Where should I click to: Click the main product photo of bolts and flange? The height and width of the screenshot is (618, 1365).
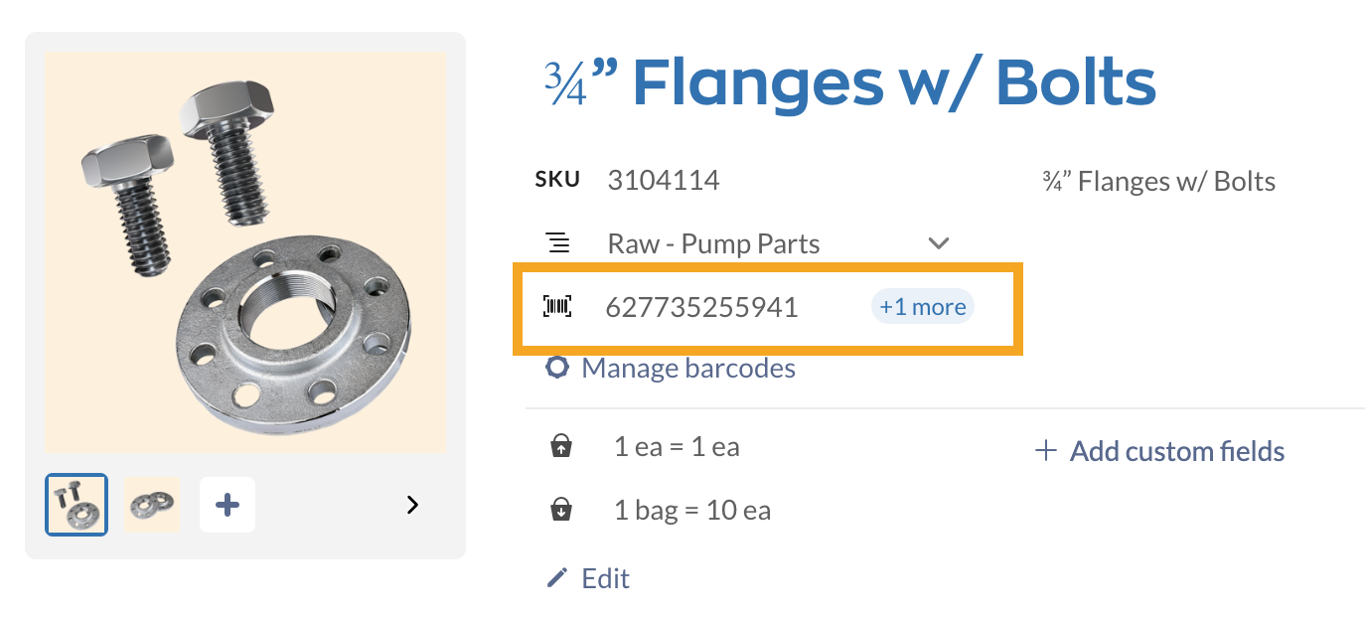click(245, 248)
